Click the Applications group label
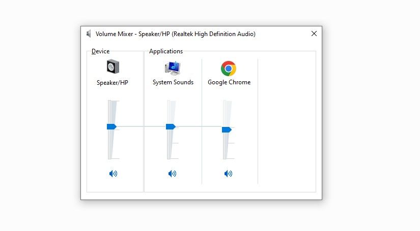Image resolution: width=420 pixels, height=231 pixels. (166, 51)
